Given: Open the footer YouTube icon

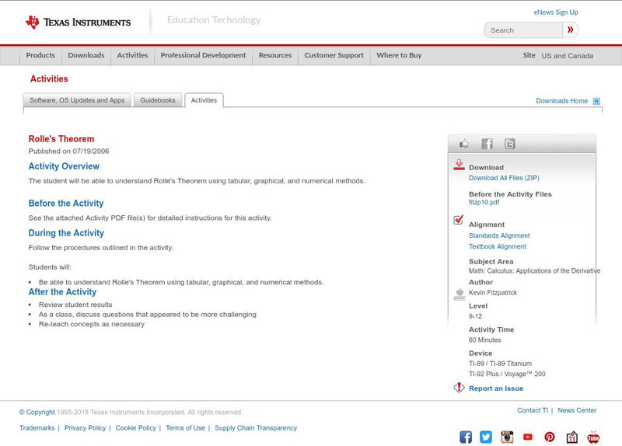Looking at the screenshot, I should [x=528, y=437].
